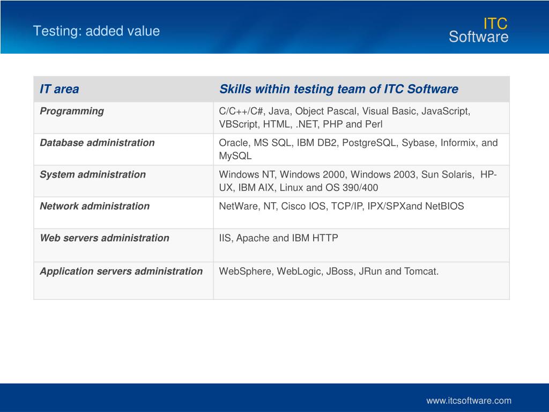Select the cell starting 'WebSphere, WebLogic'
549x412 pixels.
point(361,281)
